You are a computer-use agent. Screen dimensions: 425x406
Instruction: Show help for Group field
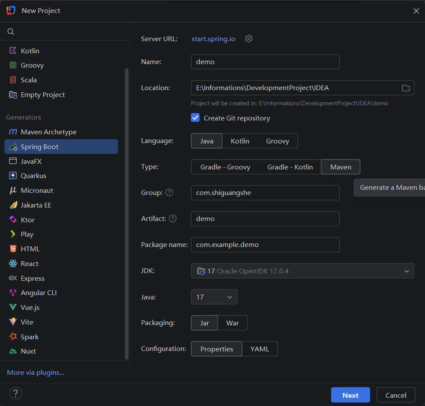169,192
